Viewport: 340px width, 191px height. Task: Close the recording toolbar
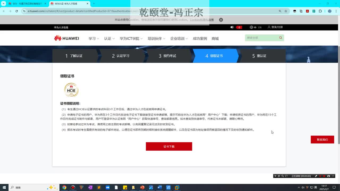point(333,176)
